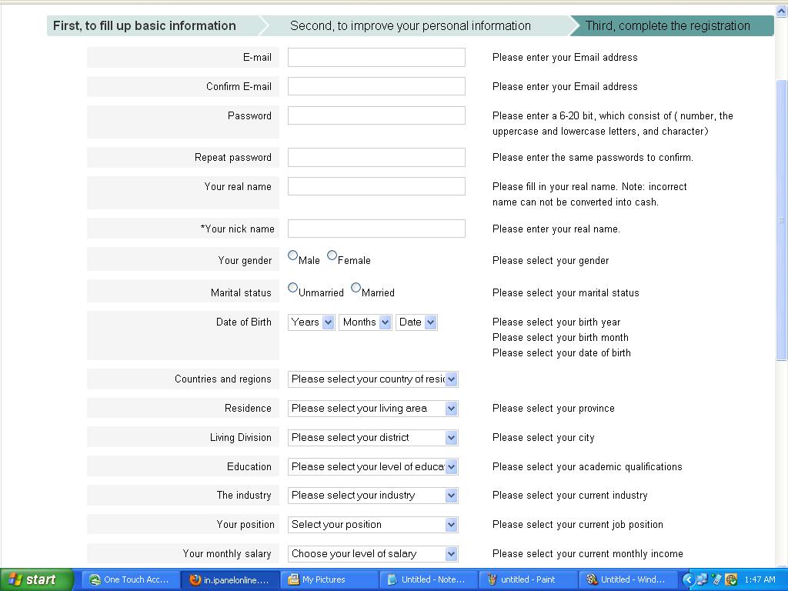788x591 pixels.
Task: Click the 'Please select your city' hint
Action: pyautogui.click(x=543, y=437)
